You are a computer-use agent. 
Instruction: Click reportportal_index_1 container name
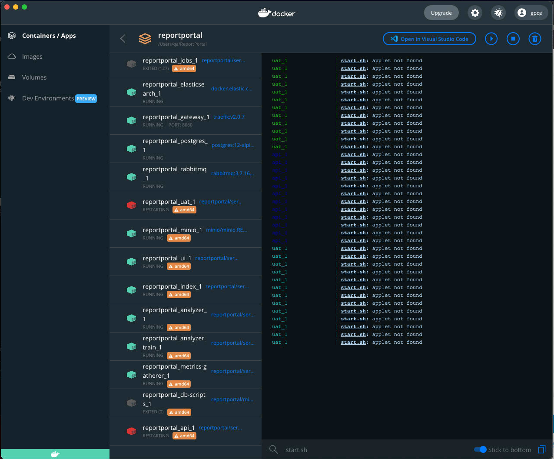(172, 286)
